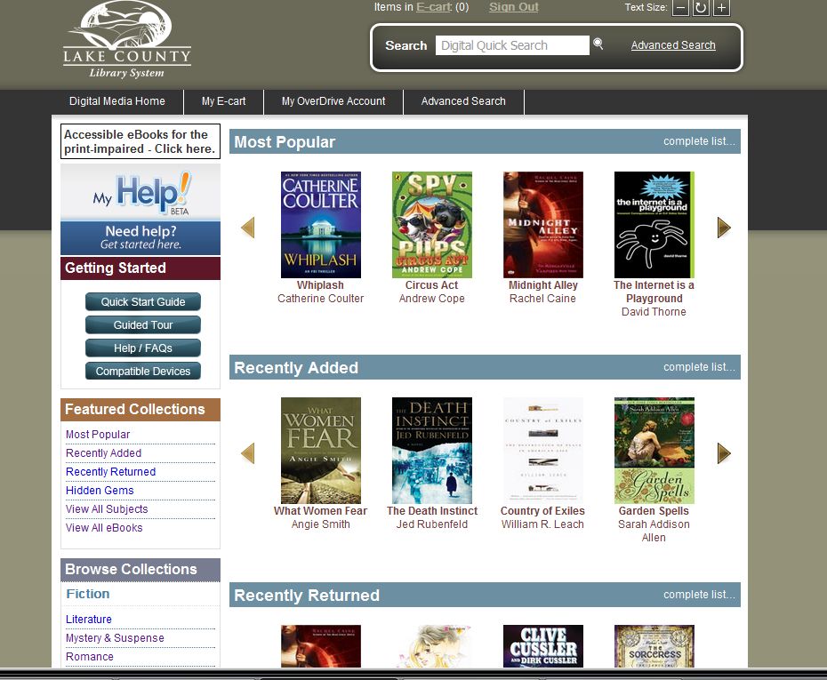The image size is (827, 680).
Task: Start the Guided Tour
Action: pyautogui.click(x=143, y=325)
